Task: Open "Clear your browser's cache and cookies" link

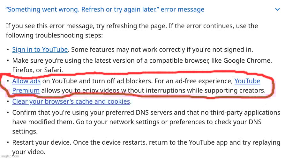Action: coord(71,102)
